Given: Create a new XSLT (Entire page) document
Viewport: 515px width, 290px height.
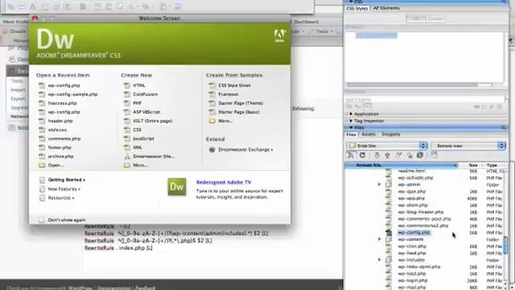Looking at the screenshot, I should [153, 121].
